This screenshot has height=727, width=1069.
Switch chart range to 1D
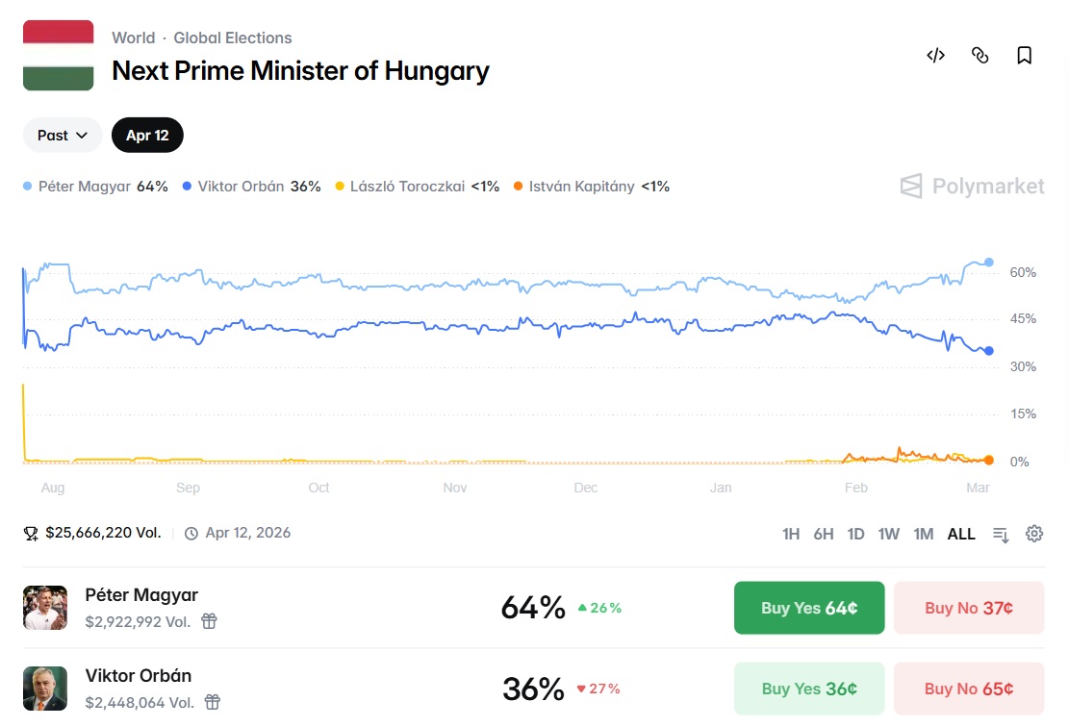pyautogui.click(x=855, y=534)
